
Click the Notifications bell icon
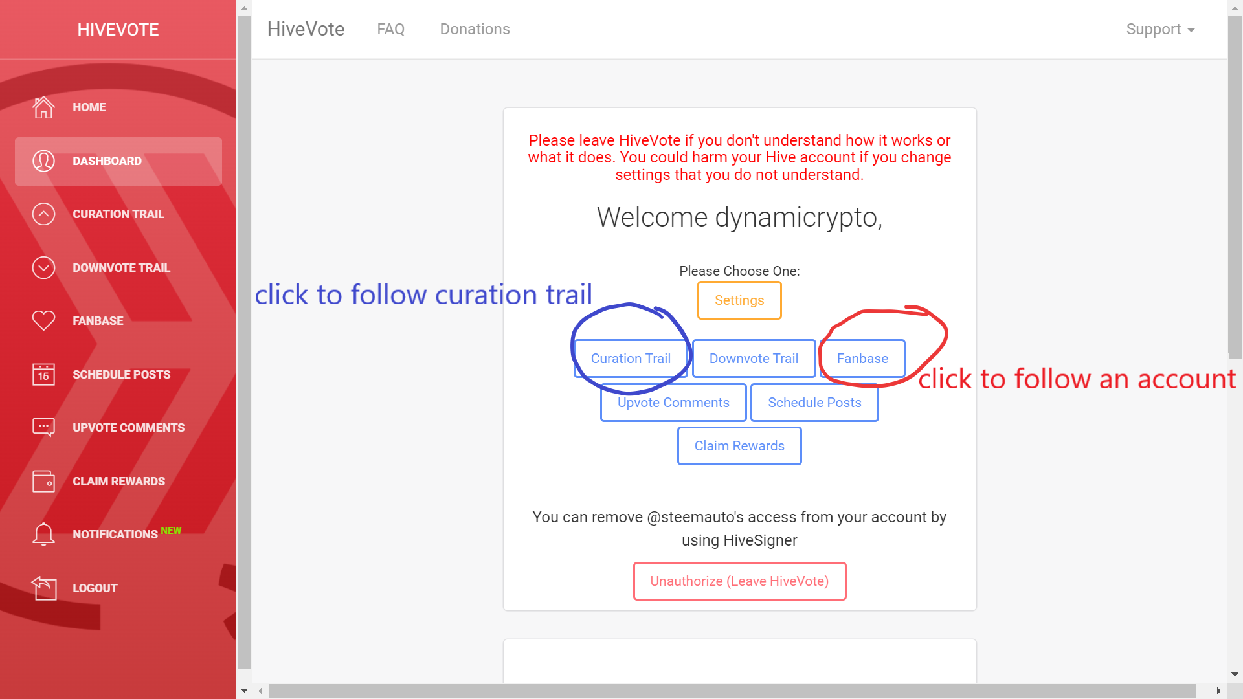[43, 535]
